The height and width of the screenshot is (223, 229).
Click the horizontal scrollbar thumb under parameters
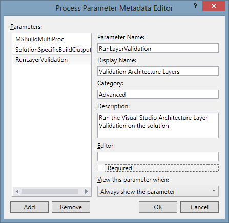point(50,191)
